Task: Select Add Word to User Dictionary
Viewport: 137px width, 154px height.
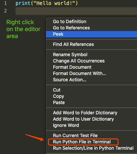Action: click(x=92, y=119)
